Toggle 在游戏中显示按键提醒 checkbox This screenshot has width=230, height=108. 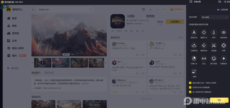tap(190, 87)
